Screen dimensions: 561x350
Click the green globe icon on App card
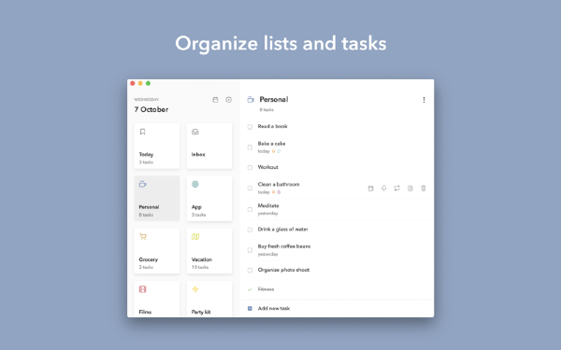[195, 184]
